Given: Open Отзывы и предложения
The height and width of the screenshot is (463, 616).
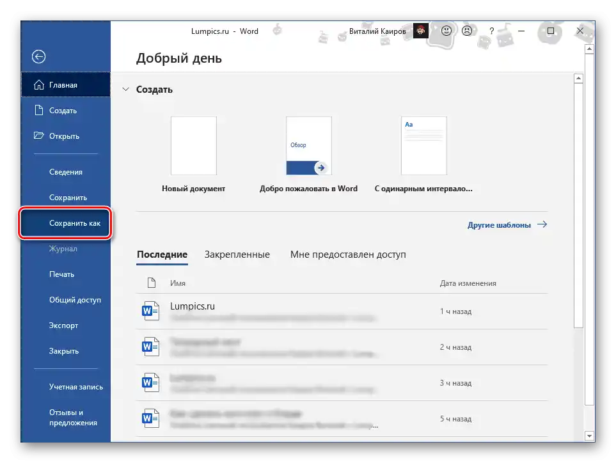Looking at the screenshot, I should (66, 418).
